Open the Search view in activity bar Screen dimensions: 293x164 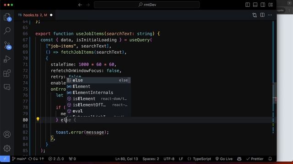click(x=7, y=31)
